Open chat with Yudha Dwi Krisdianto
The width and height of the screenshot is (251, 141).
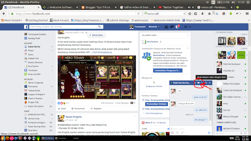click(231, 90)
